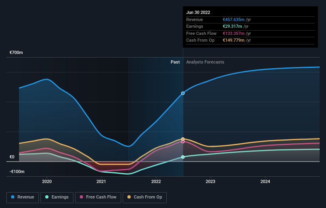Click the 2024 x-axis label
The image size is (326, 208).
pos(265,181)
